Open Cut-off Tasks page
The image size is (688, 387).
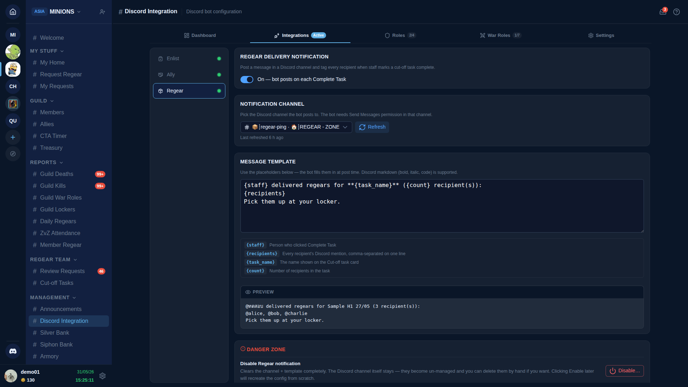tap(69, 283)
